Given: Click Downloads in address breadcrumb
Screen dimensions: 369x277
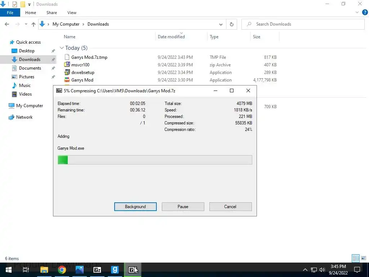Looking at the screenshot, I should coord(98,24).
